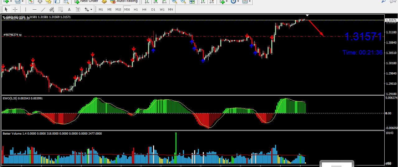Choose the Equidistant Channel tool
The image size is (398, 167).
(x=52, y=9)
